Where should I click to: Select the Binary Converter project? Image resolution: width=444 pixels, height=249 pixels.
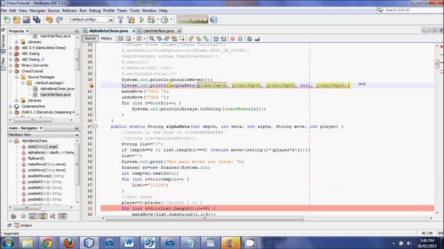[x=35, y=65]
